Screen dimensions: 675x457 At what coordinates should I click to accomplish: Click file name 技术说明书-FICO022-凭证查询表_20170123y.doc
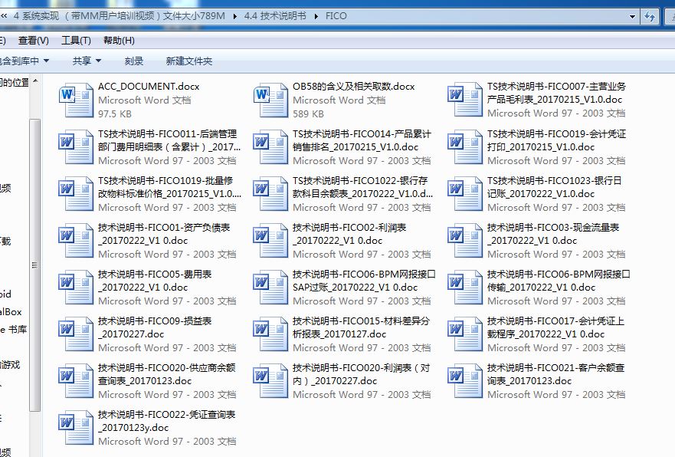pyautogui.click(x=166, y=421)
